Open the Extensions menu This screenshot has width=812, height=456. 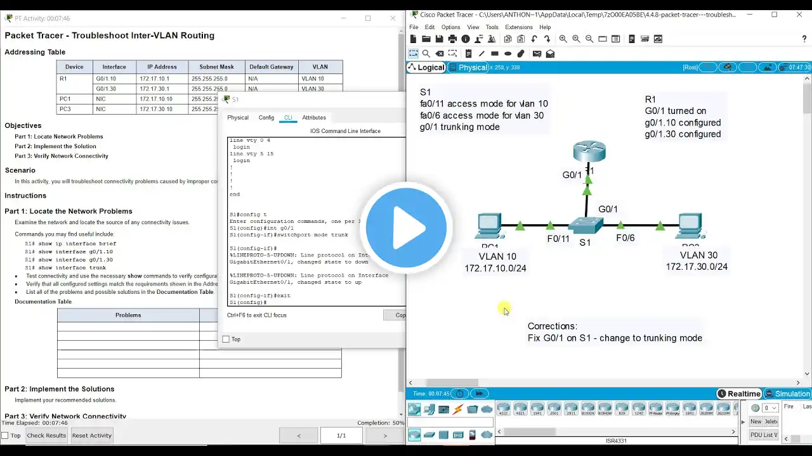(x=519, y=27)
